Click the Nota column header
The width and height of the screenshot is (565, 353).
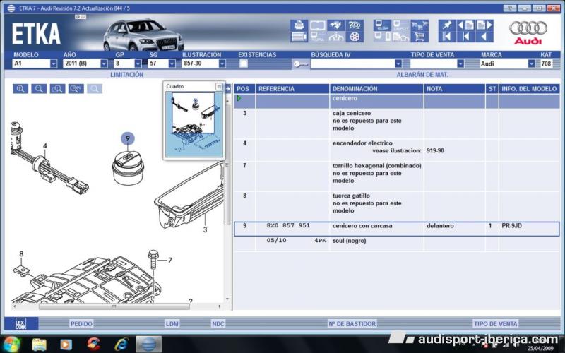click(454, 89)
